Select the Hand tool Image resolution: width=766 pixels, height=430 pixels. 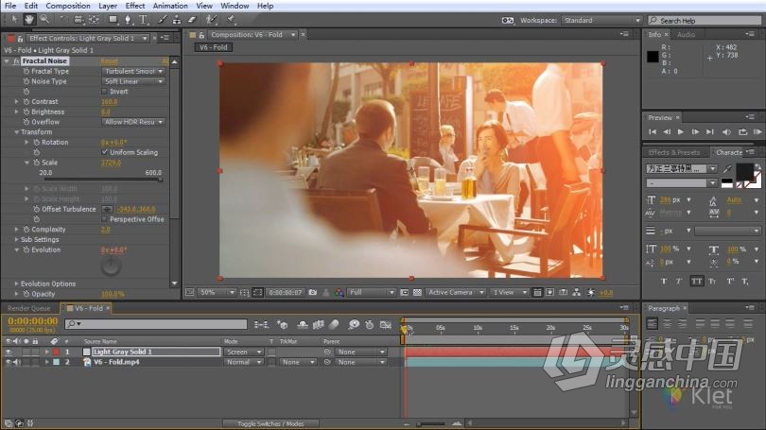(29, 20)
